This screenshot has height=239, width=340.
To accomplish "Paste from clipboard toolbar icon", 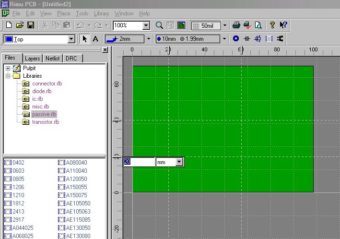I will 67,25.
